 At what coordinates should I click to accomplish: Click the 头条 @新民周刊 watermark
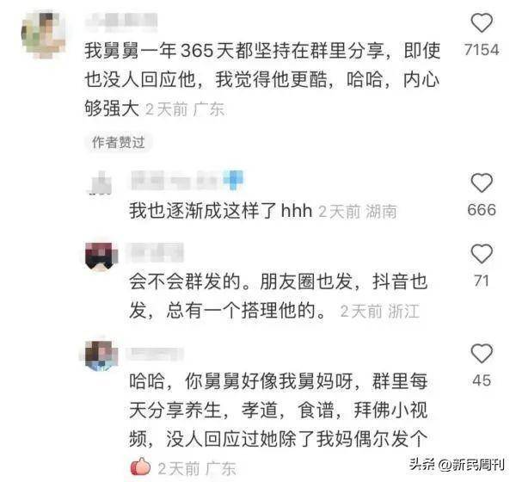click(457, 465)
